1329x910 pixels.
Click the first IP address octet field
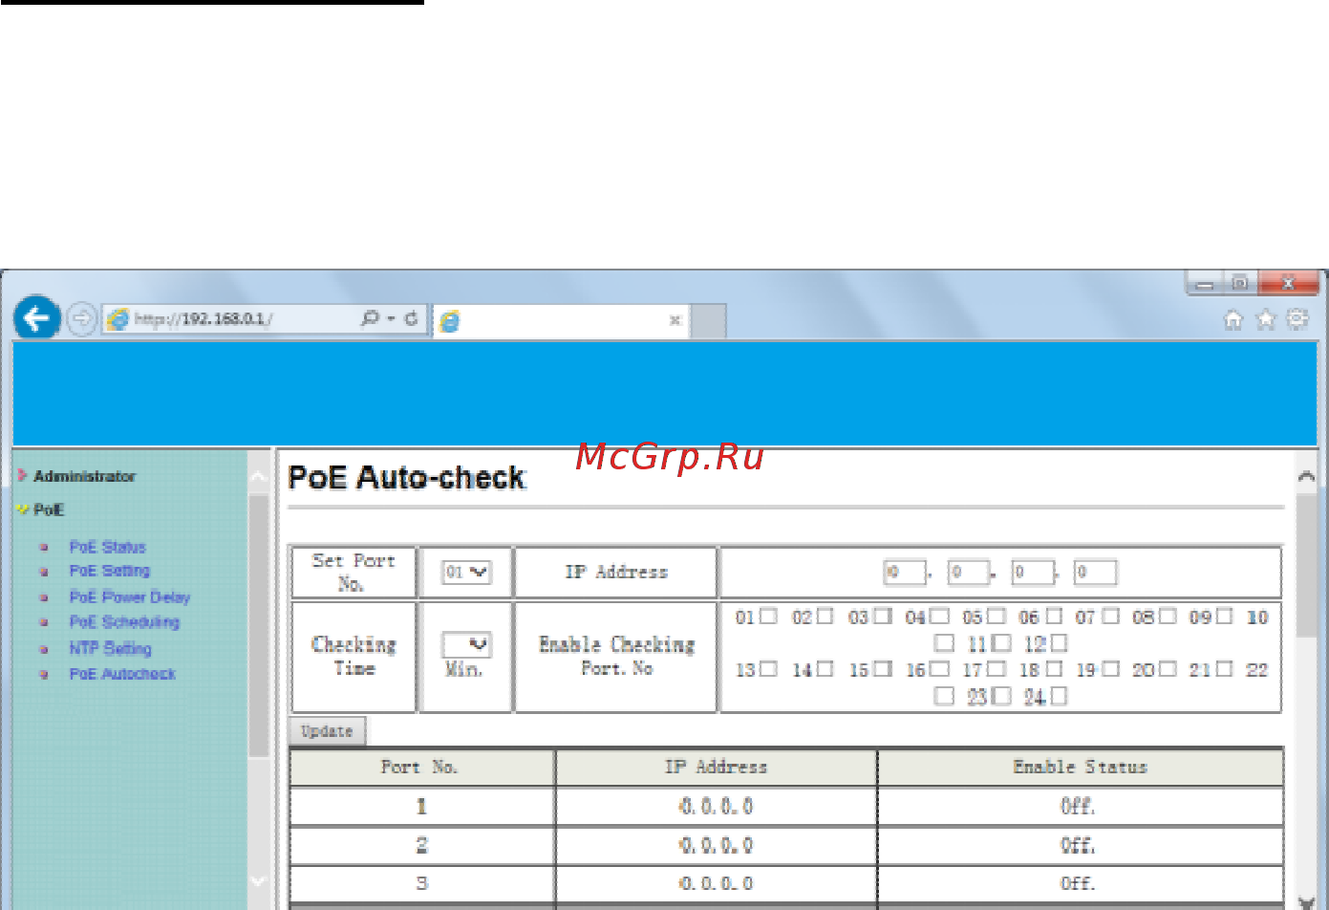coord(905,572)
